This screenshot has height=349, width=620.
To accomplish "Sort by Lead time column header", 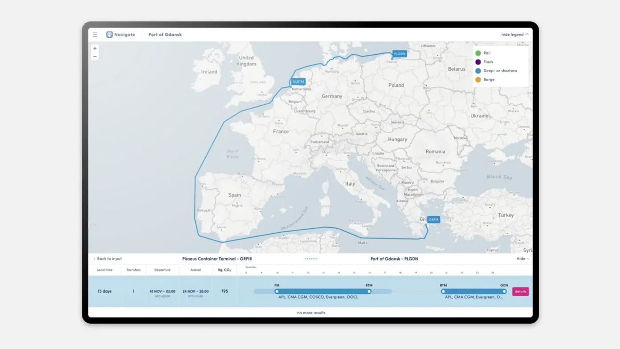I will tap(105, 270).
